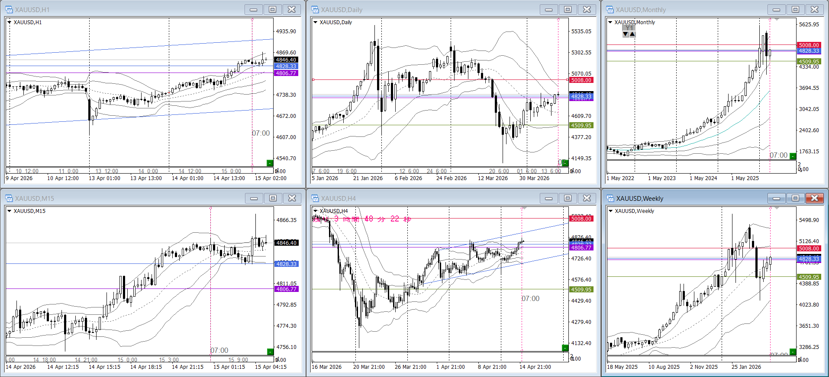Expand the triangle beside XAUUSD,M15 chart label
The width and height of the screenshot is (829, 377).
[x=10, y=211]
